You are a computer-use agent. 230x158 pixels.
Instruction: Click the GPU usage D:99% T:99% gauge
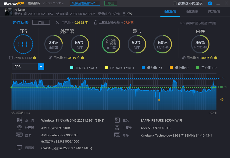tap(111, 44)
